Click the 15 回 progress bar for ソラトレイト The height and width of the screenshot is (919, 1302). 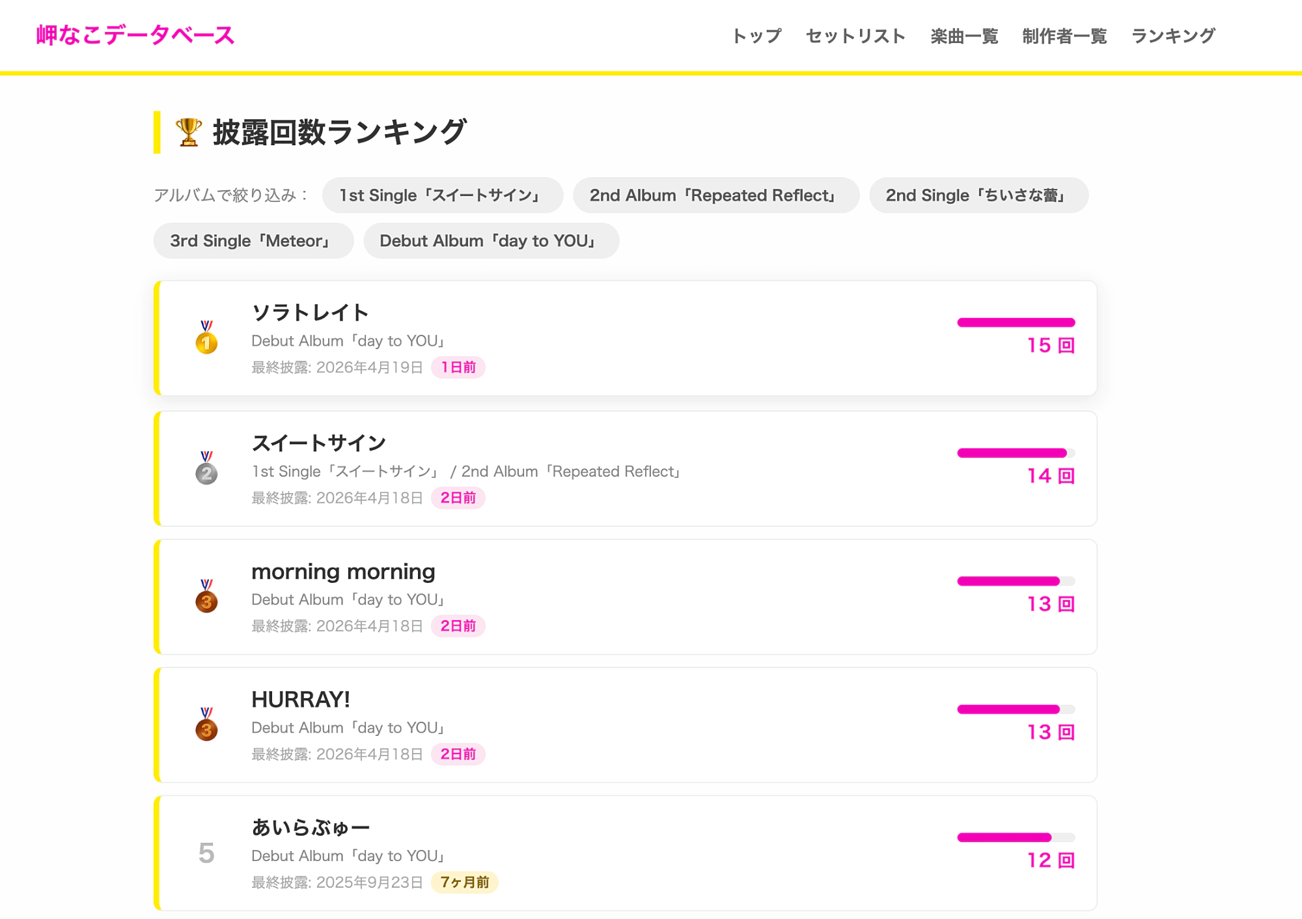point(1016,322)
